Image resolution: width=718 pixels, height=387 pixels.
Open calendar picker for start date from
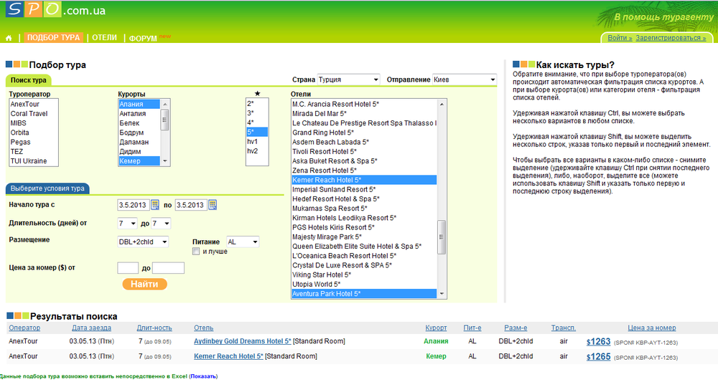[154, 205]
